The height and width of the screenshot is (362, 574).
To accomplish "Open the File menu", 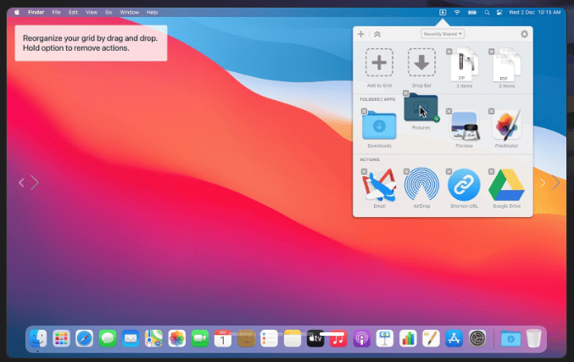I will pyautogui.click(x=56, y=13).
